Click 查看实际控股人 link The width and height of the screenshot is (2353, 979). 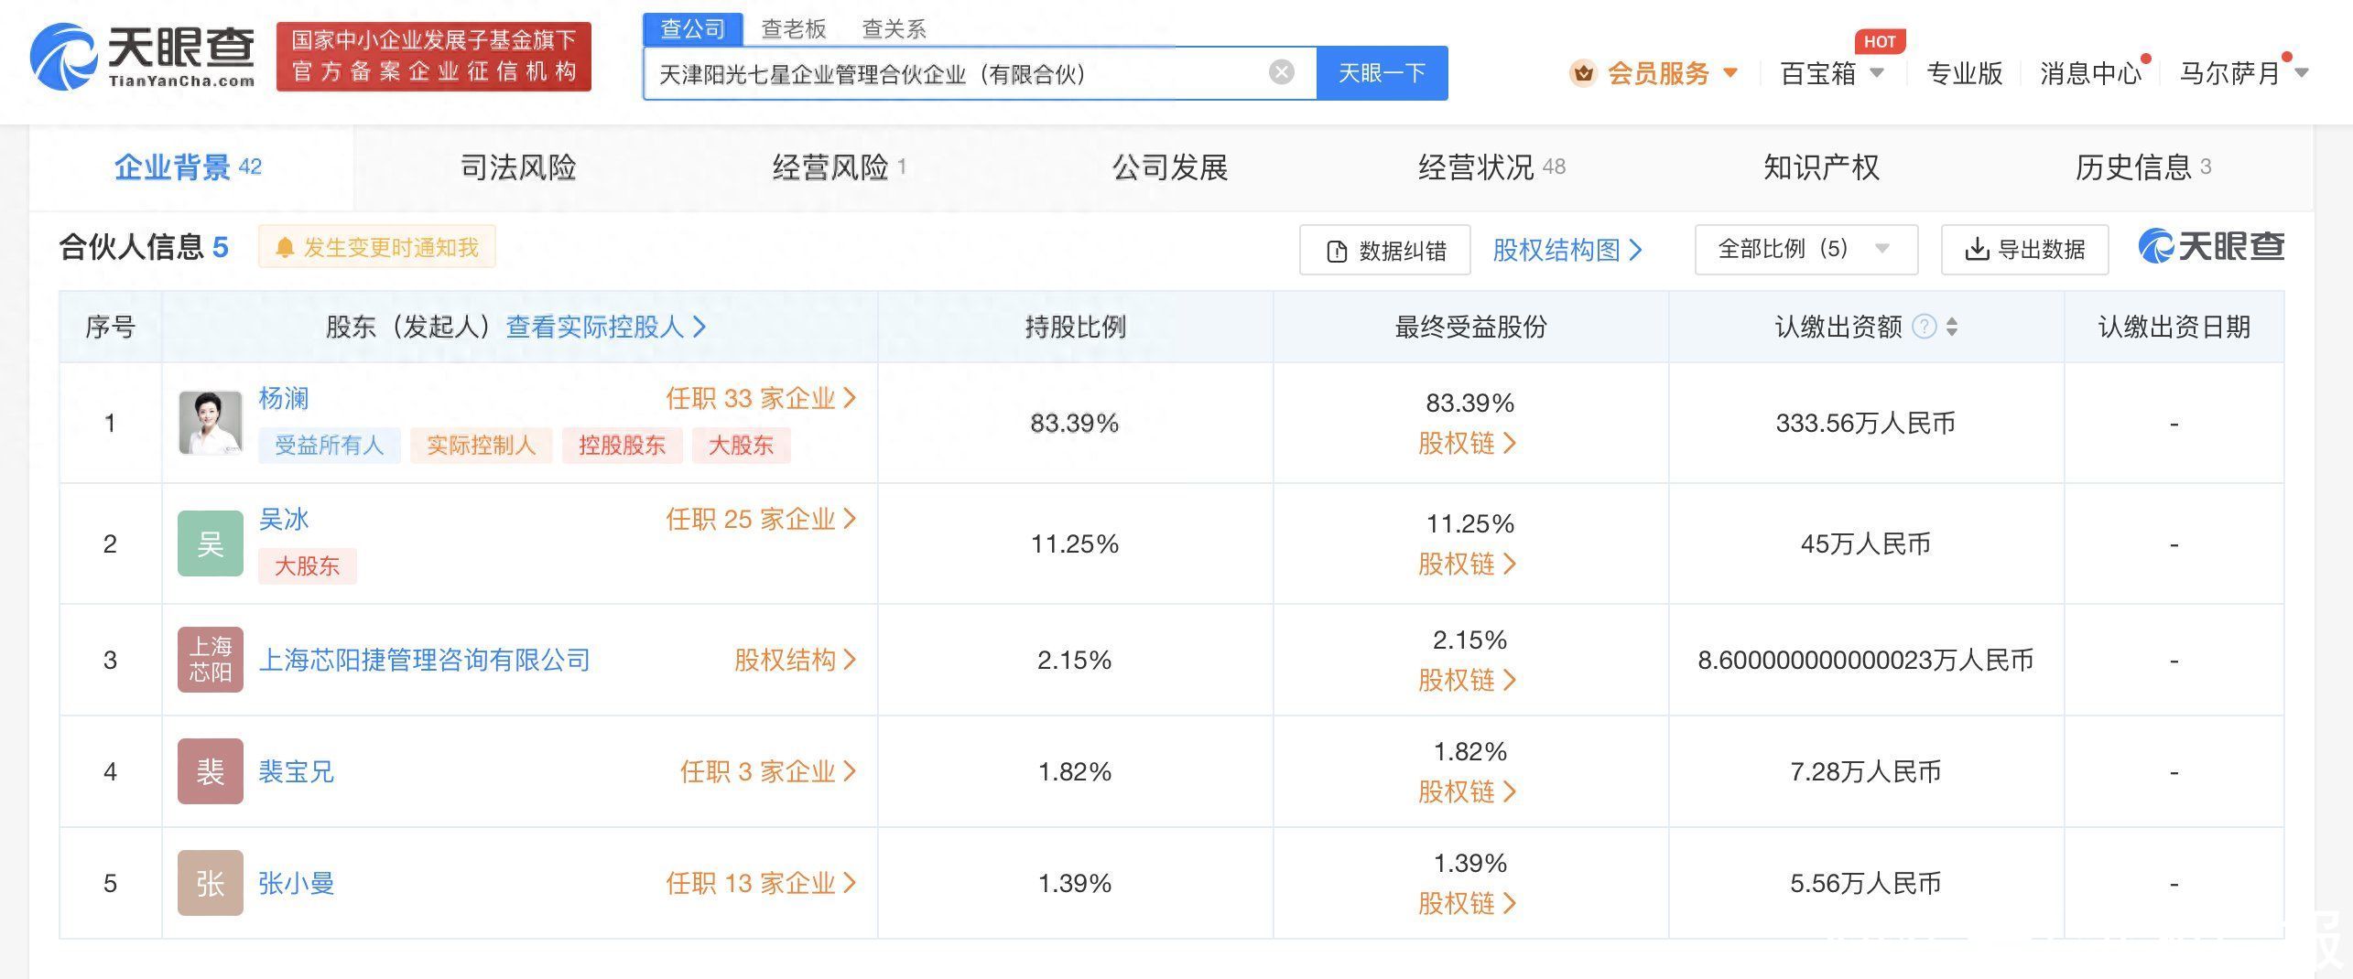[606, 327]
